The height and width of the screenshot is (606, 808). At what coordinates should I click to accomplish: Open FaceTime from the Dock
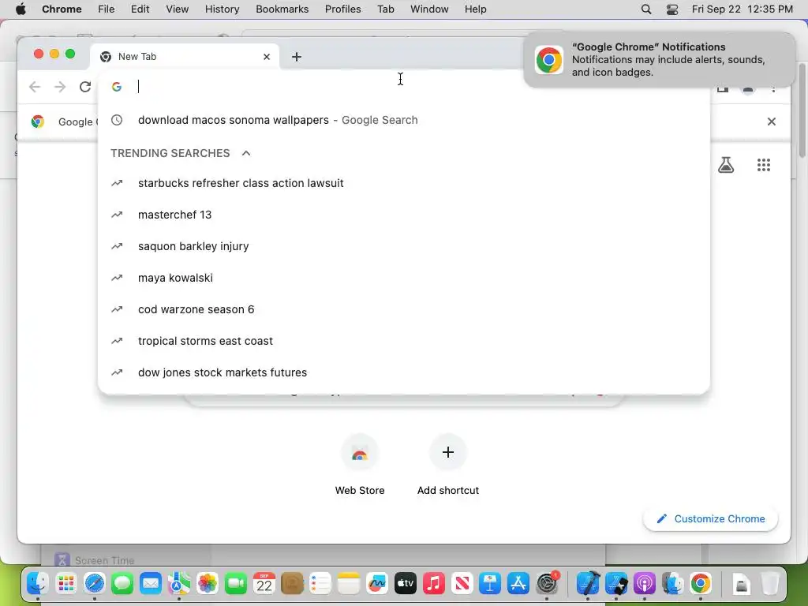tap(235, 583)
